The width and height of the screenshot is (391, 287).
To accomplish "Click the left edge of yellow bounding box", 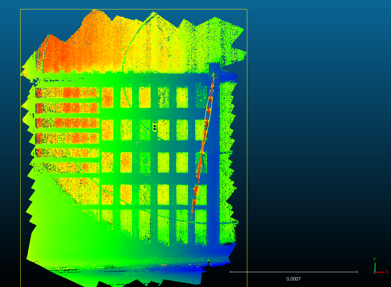I will [21, 145].
